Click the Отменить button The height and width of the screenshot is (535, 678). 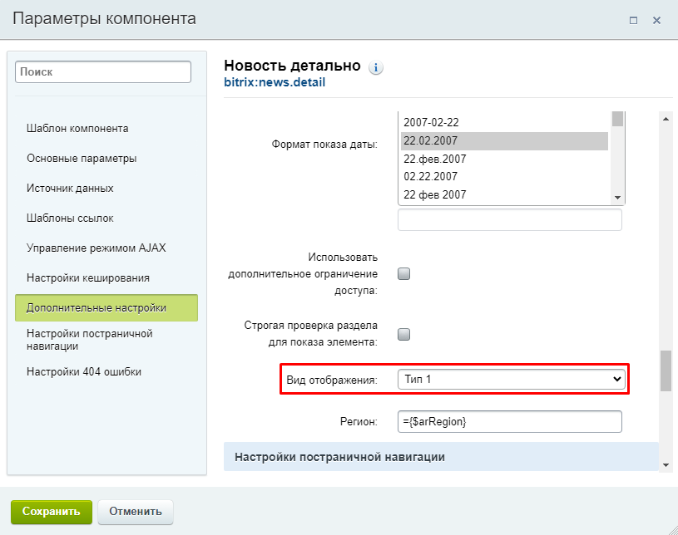click(136, 512)
